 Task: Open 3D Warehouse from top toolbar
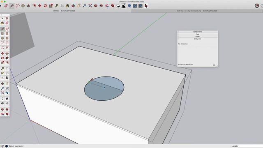pos(96,6)
